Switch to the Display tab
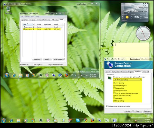 pyautogui.click(x=114, y=72)
